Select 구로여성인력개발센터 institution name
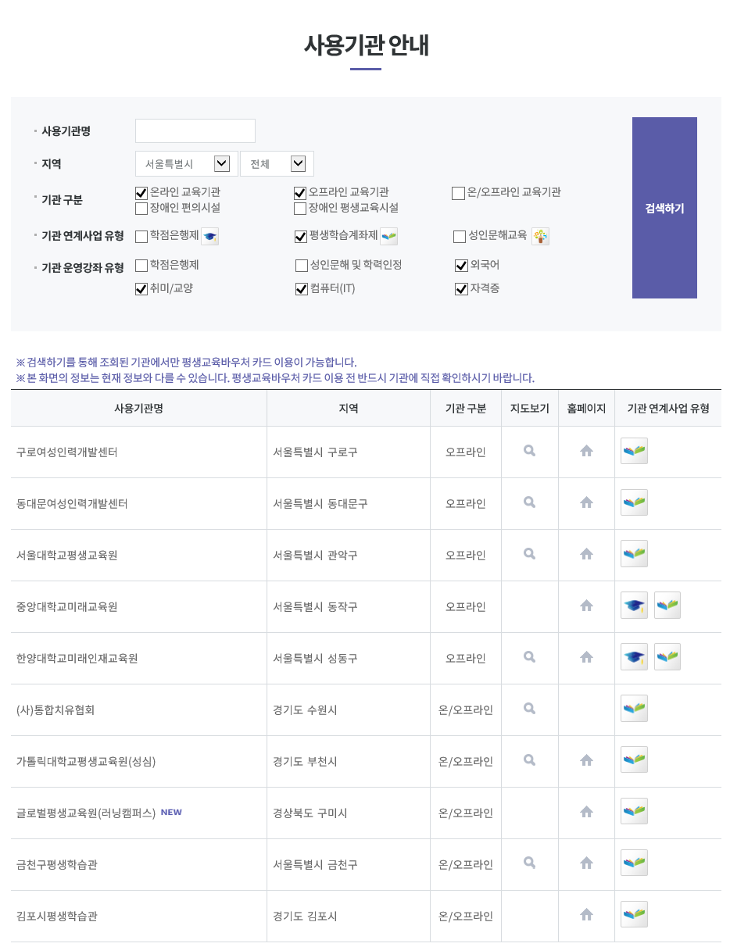This screenshot has width=730, height=947. coord(67,452)
